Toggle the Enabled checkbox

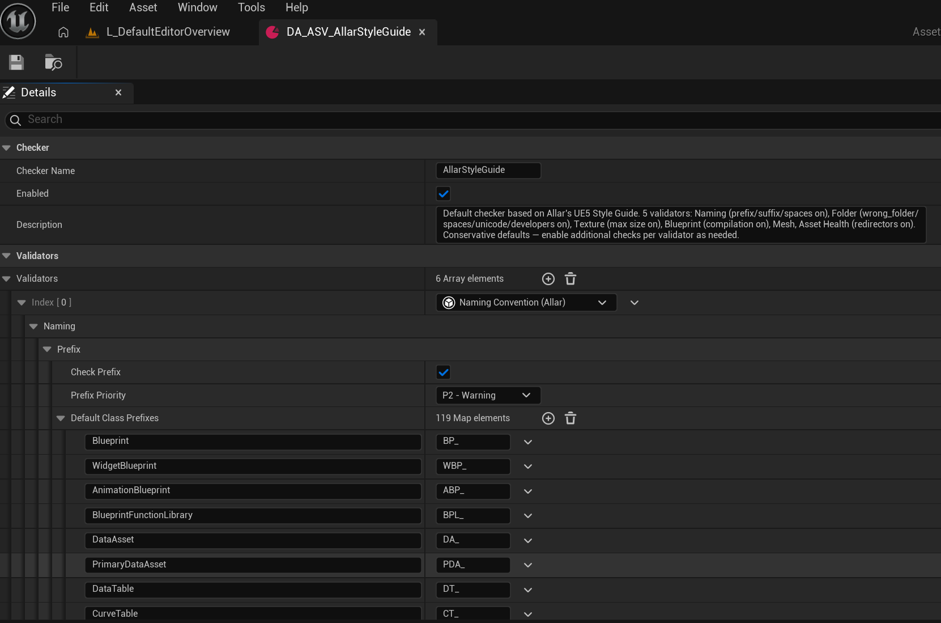click(444, 194)
